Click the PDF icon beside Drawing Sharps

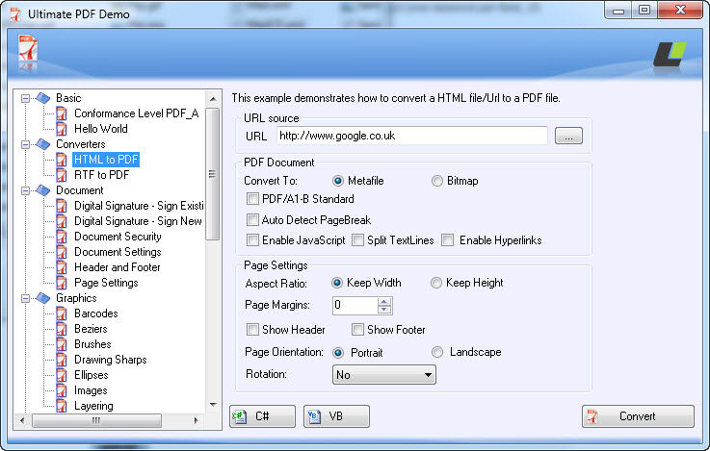[x=62, y=360]
